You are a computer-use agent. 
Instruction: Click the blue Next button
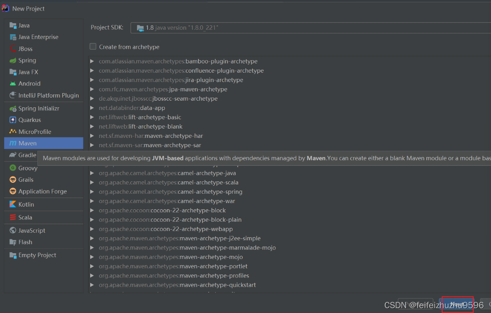coord(458,304)
